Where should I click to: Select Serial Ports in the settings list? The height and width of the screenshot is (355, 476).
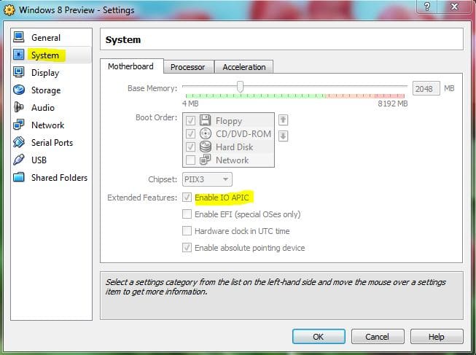coord(52,142)
